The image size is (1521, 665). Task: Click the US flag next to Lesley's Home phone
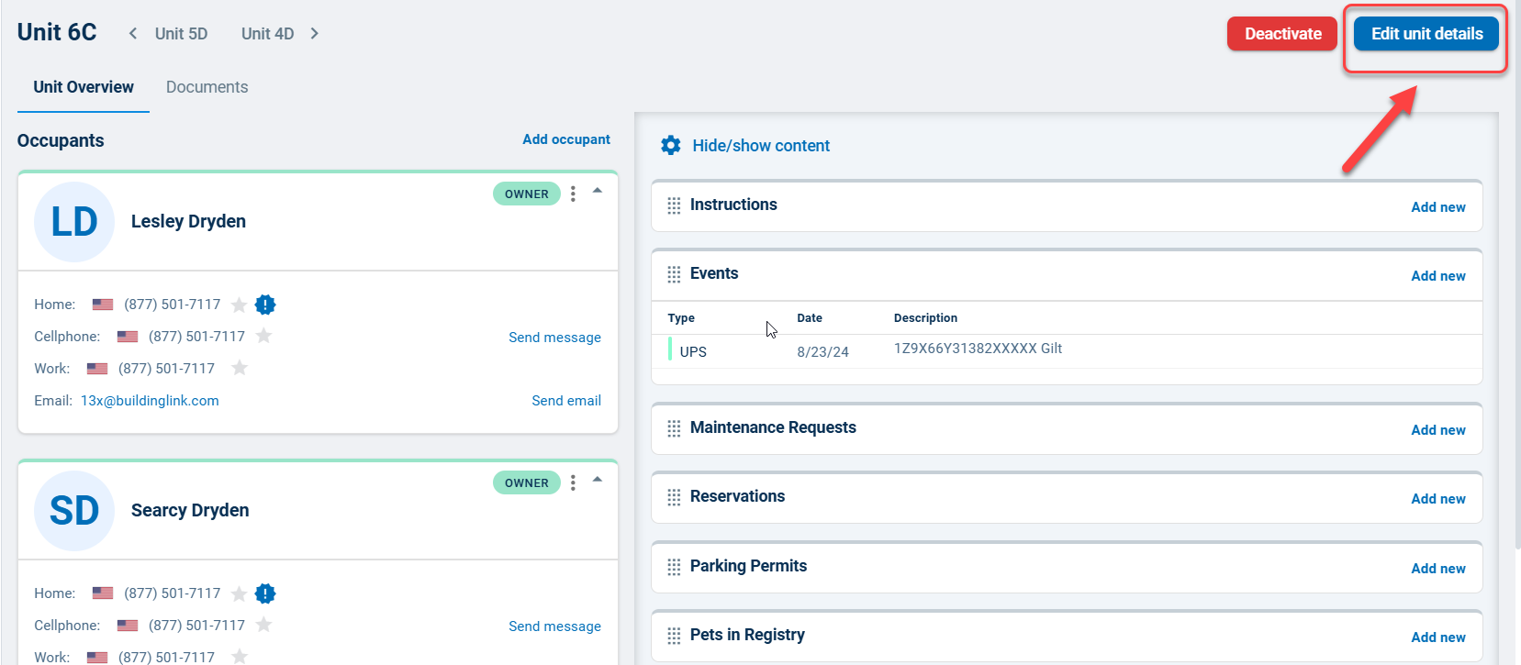tap(103, 305)
